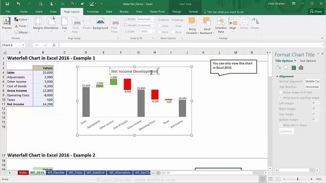Choose a sheet Background image
326x183 pixels.
click(x=100, y=24)
